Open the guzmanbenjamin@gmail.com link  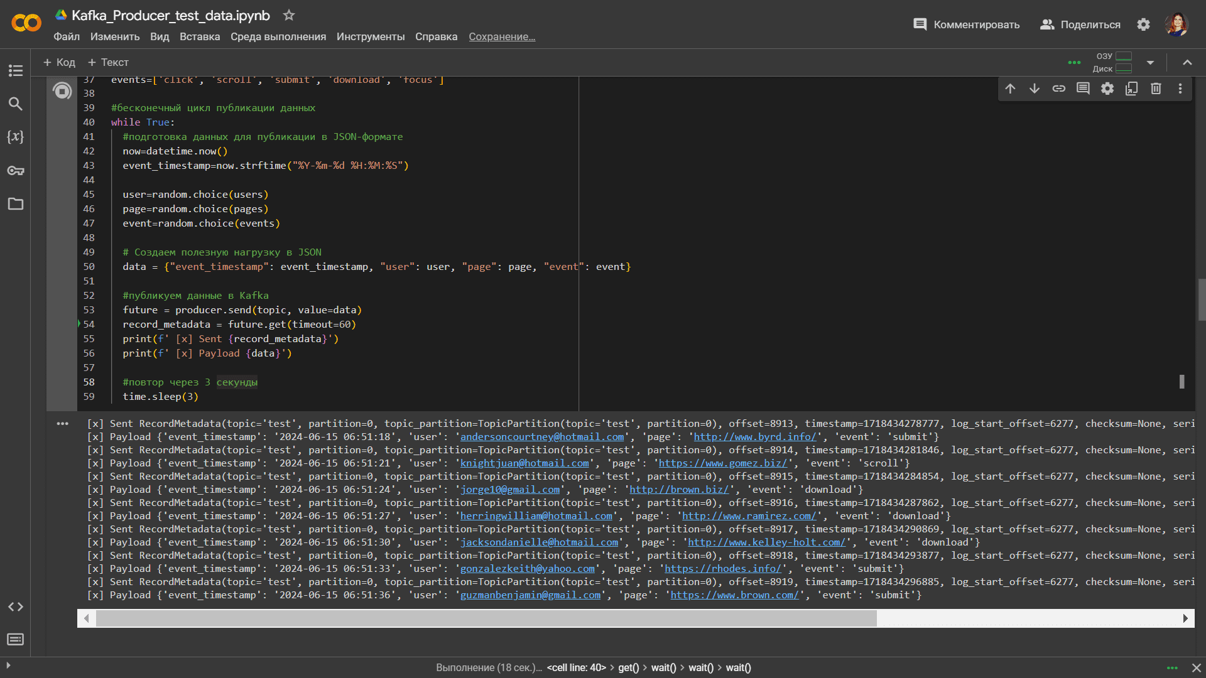[531, 595]
